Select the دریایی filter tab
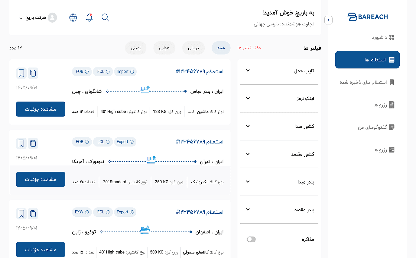The width and height of the screenshot is (416, 258). coord(193,48)
